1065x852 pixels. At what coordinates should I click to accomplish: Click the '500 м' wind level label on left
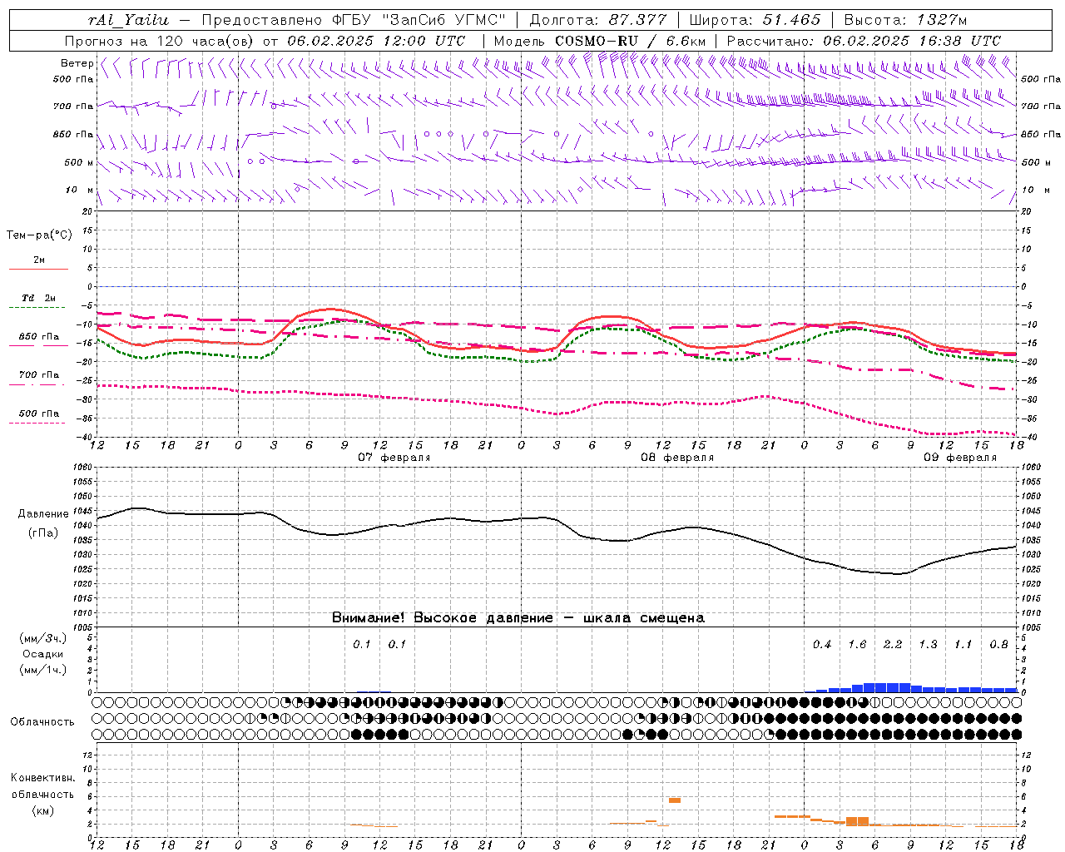(x=78, y=162)
